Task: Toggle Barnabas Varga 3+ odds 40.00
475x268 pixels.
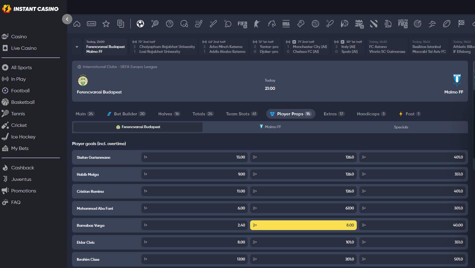Action: tap(412, 225)
